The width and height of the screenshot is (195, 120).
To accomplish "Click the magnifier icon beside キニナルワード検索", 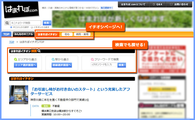I will [x=7, y=23].
